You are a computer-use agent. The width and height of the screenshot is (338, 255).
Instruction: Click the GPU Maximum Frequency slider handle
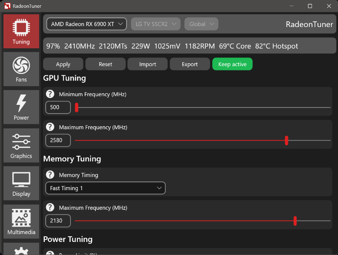[286, 141]
